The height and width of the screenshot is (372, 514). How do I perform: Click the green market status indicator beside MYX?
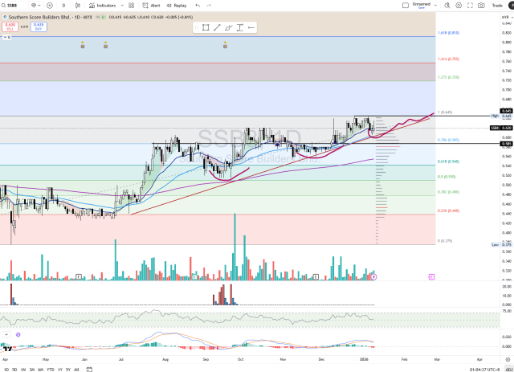click(x=104, y=17)
